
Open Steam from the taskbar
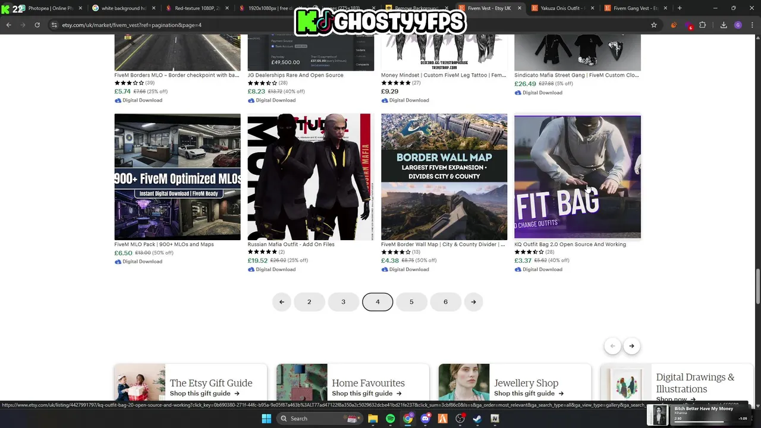click(477, 418)
